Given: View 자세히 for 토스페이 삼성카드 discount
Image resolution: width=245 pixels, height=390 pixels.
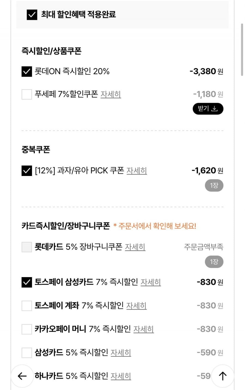Looking at the screenshot, I should tap(151, 283).
